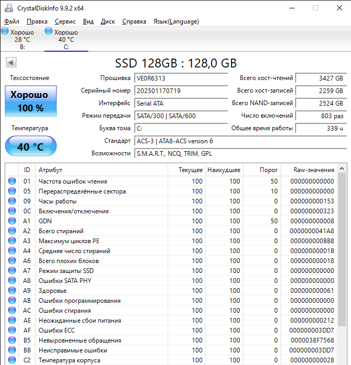This screenshot has height=365, width=351.
Task: Click the Интерфейс field Serial ATA
Action: (x=181, y=104)
